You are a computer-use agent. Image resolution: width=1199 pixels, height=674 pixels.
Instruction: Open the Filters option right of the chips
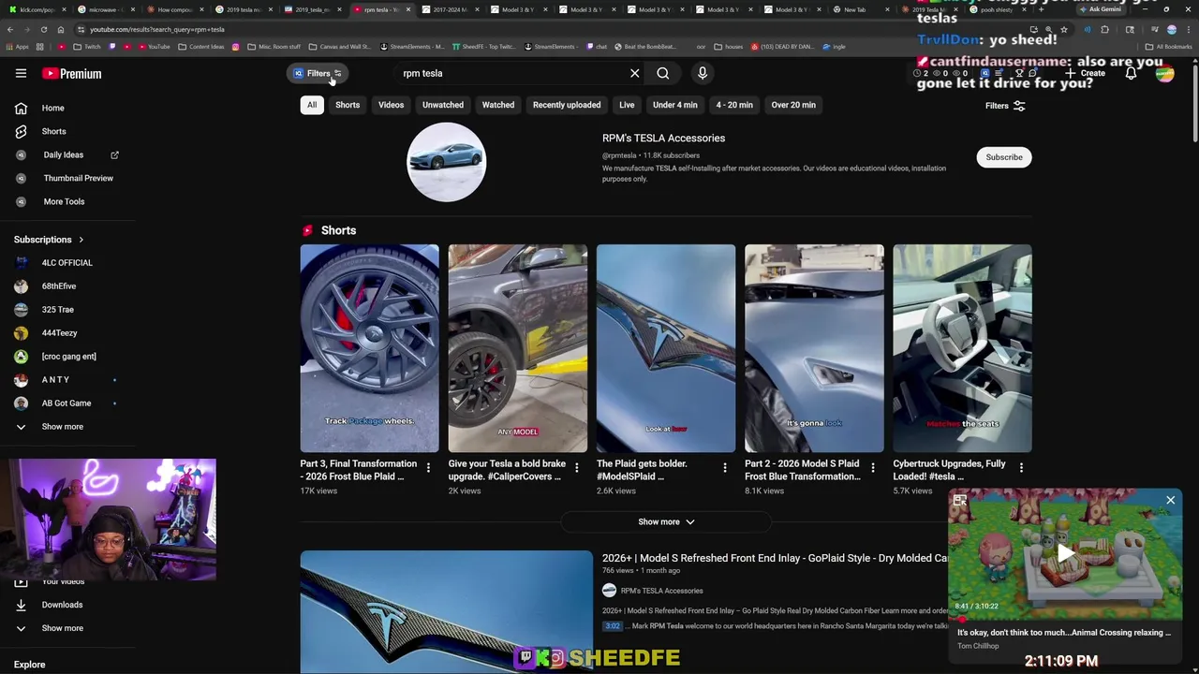(1005, 106)
